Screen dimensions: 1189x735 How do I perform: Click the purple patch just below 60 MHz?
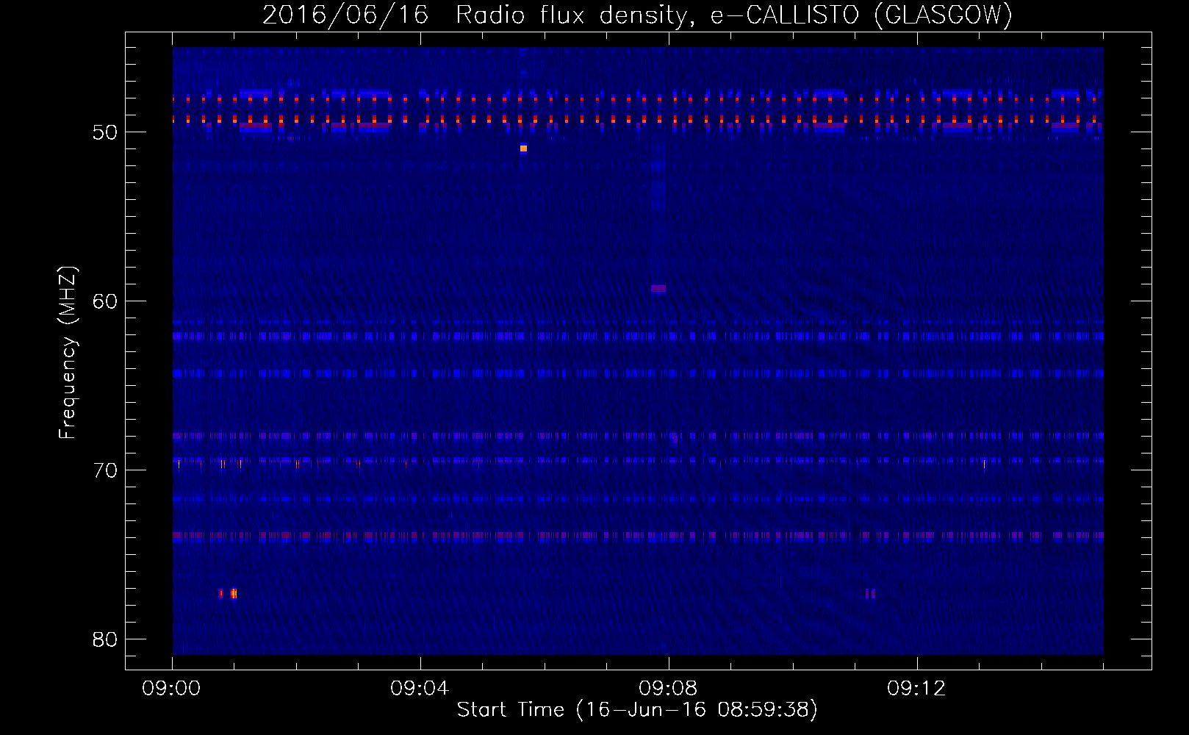(658, 289)
